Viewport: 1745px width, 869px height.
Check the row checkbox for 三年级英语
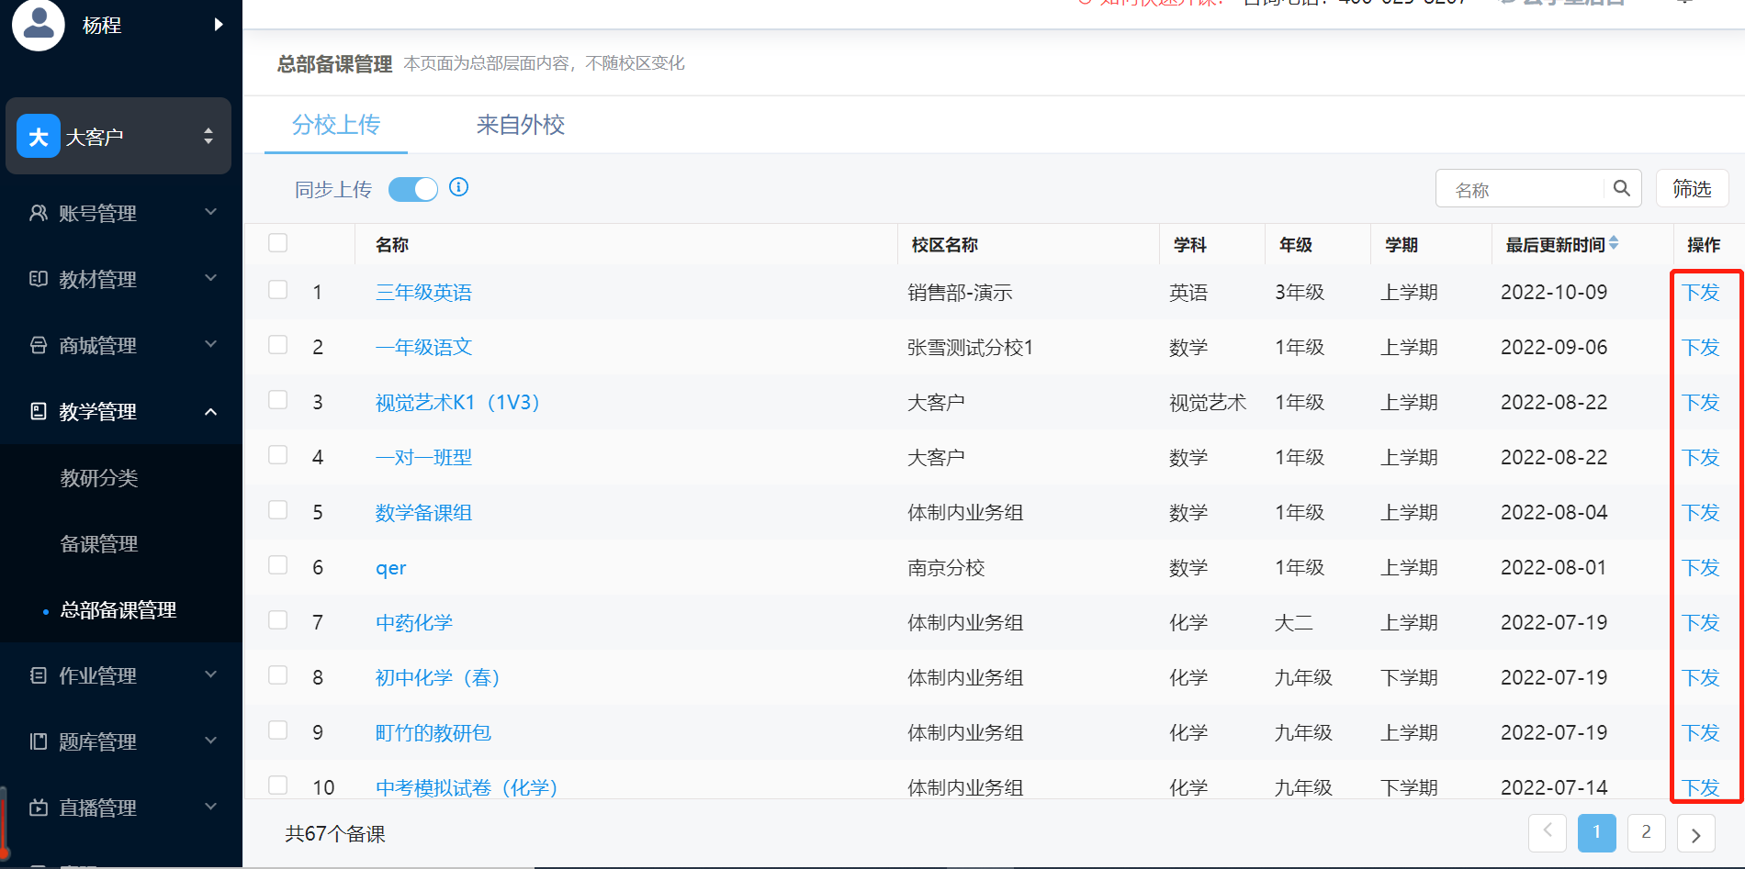click(x=278, y=290)
